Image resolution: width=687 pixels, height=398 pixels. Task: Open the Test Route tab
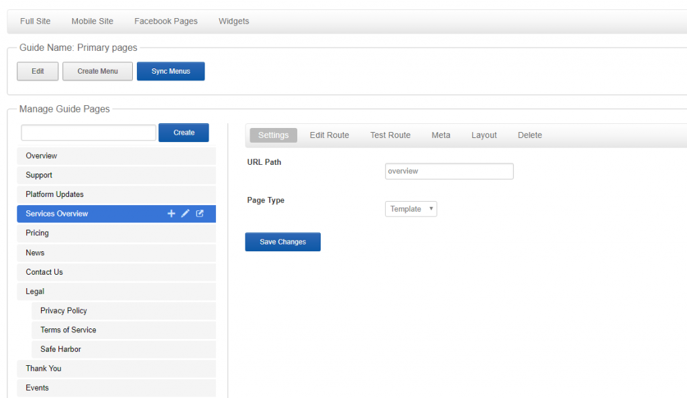pos(390,135)
